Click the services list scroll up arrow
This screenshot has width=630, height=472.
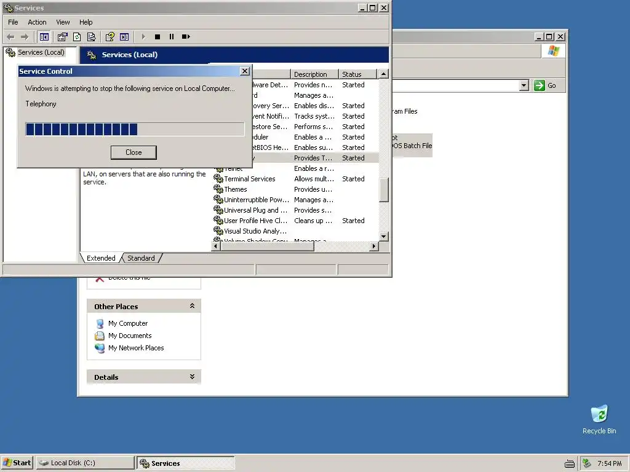coord(384,74)
